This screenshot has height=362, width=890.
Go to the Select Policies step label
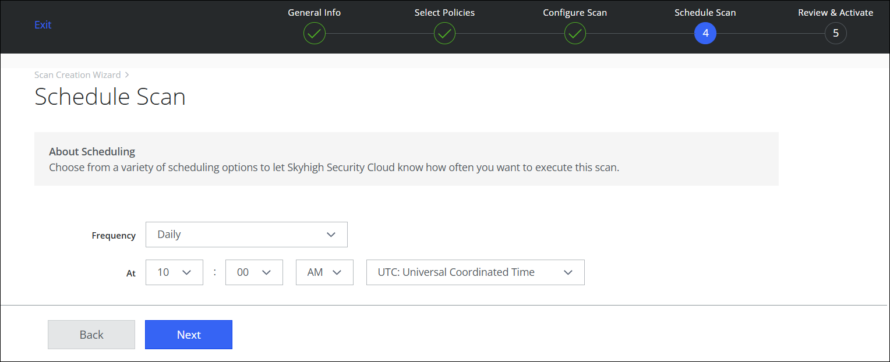click(x=444, y=12)
